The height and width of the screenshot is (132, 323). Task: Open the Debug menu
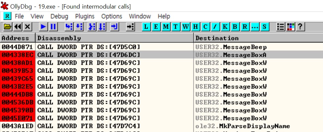tap(59, 16)
